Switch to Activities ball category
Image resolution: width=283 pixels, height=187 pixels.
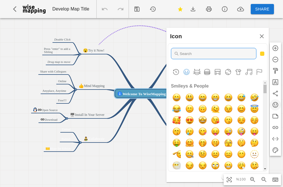tap(228, 72)
